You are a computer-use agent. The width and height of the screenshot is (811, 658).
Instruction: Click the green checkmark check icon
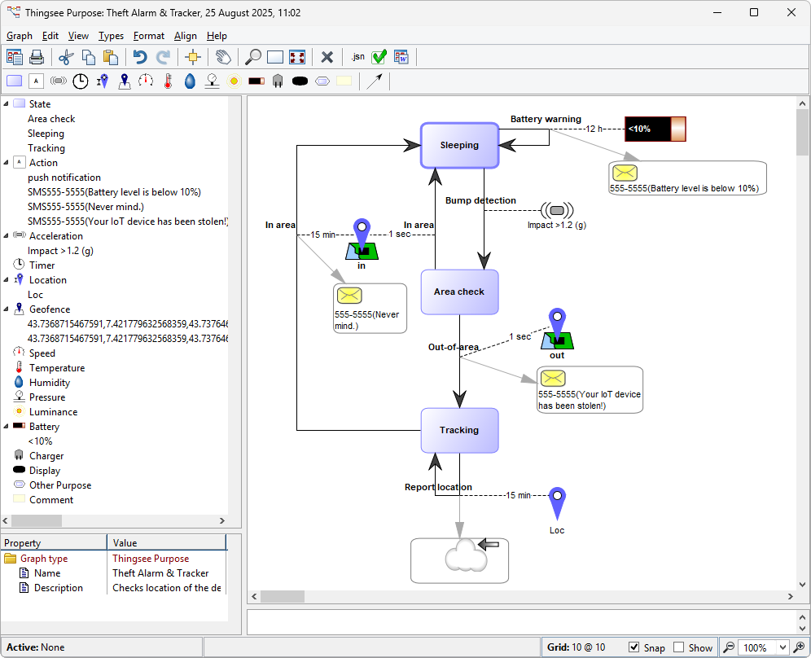(x=379, y=57)
